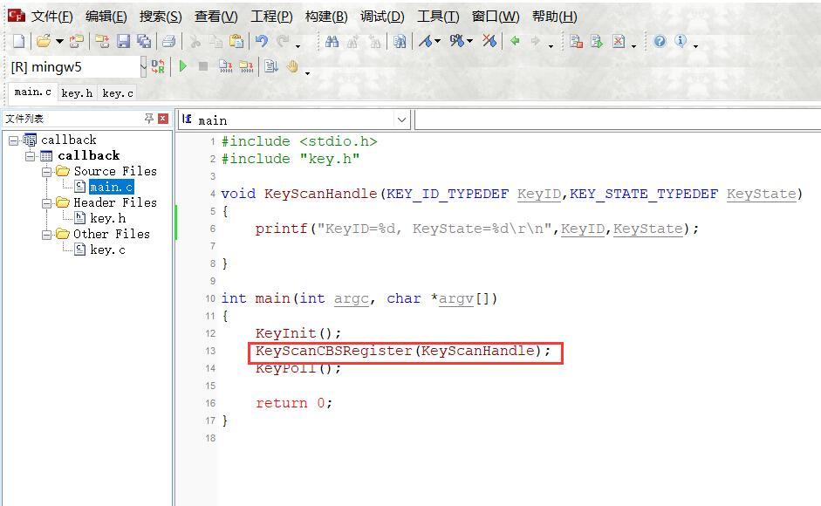Open the 构建(B) menu
The height and width of the screenshot is (506, 821).
click(326, 17)
